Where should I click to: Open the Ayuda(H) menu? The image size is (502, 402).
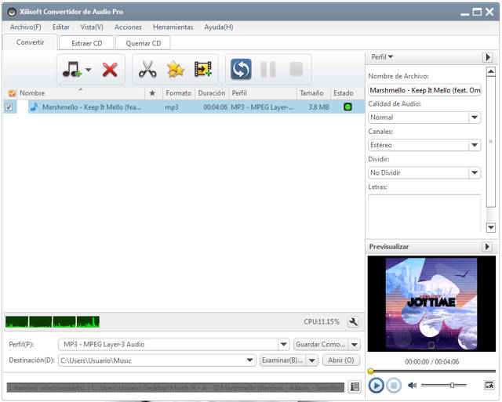tap(219, 27)
